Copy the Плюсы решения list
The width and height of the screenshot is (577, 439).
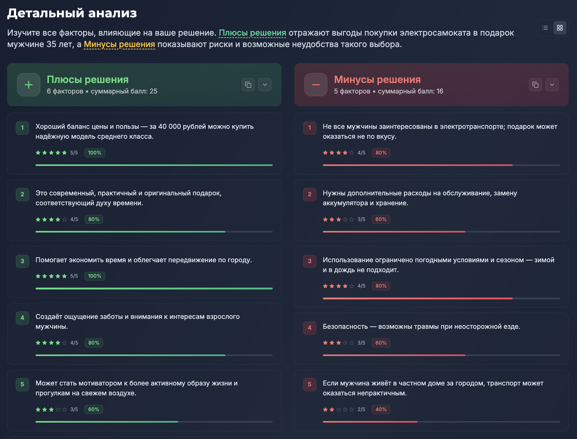[248, 85]
